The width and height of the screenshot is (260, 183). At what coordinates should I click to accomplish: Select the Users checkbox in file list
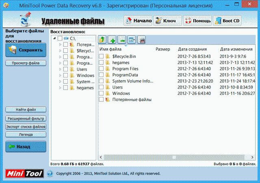[x=101, y=87]
